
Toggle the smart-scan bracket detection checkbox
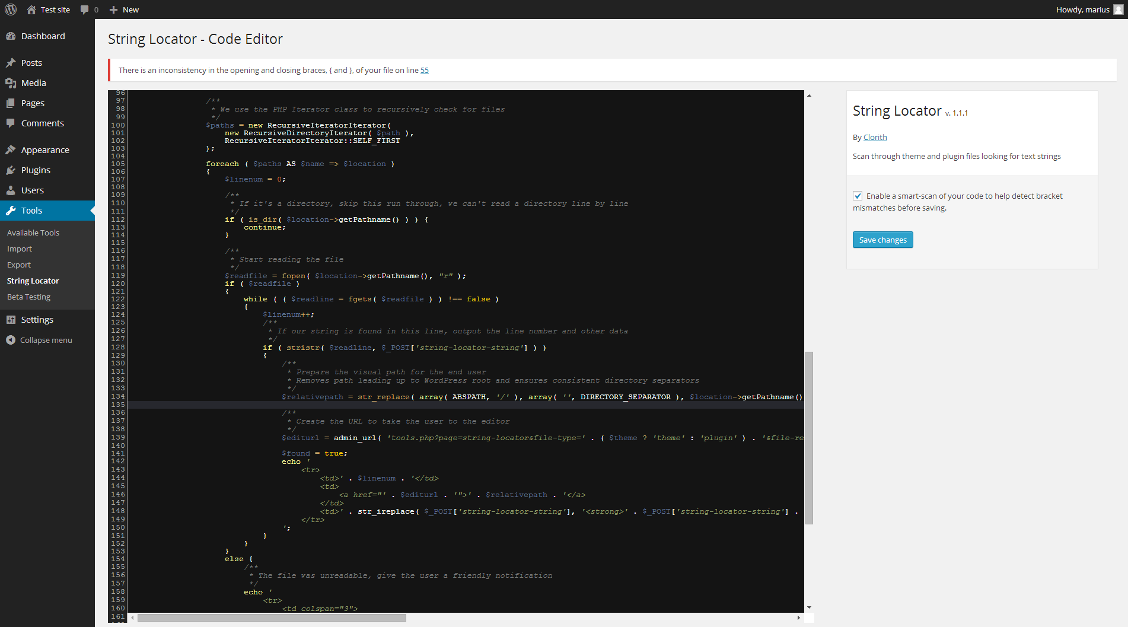click(858, 196)
